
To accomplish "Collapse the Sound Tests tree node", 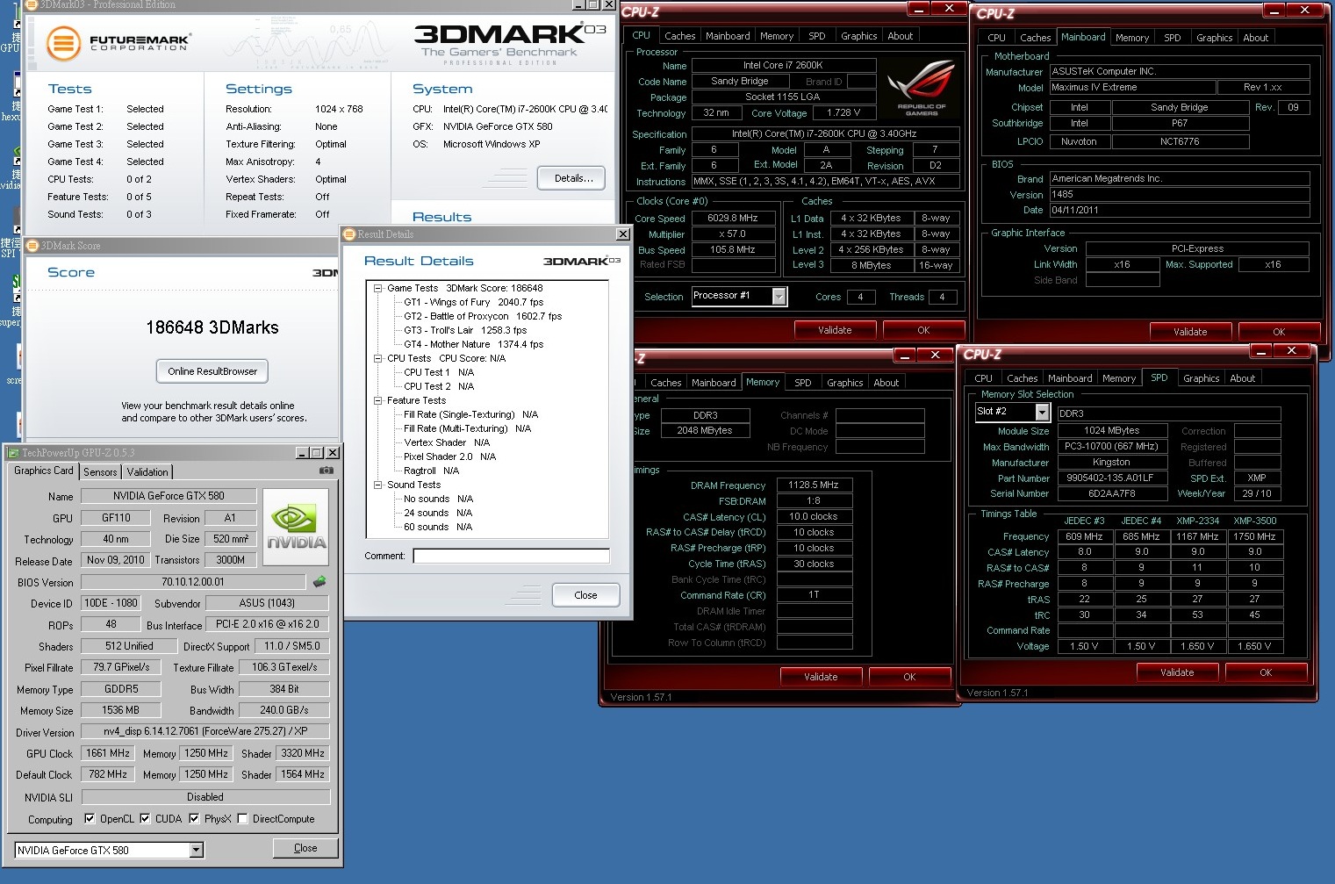I will click(x=377, y=485).
